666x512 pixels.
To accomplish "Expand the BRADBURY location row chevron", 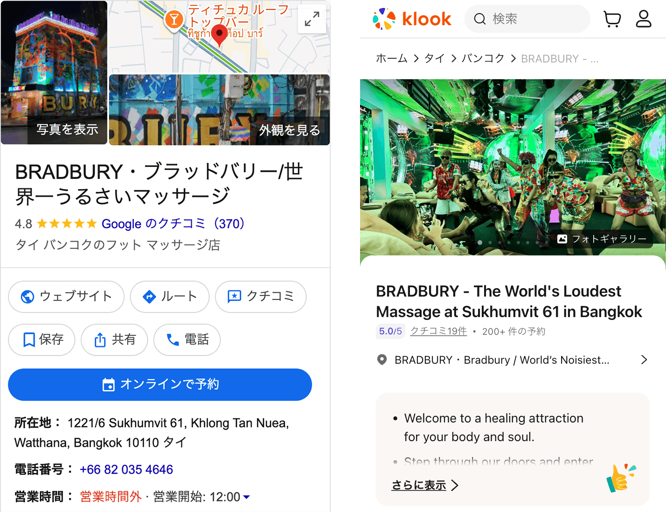I will pyautogui.click(x=644, y=360).
